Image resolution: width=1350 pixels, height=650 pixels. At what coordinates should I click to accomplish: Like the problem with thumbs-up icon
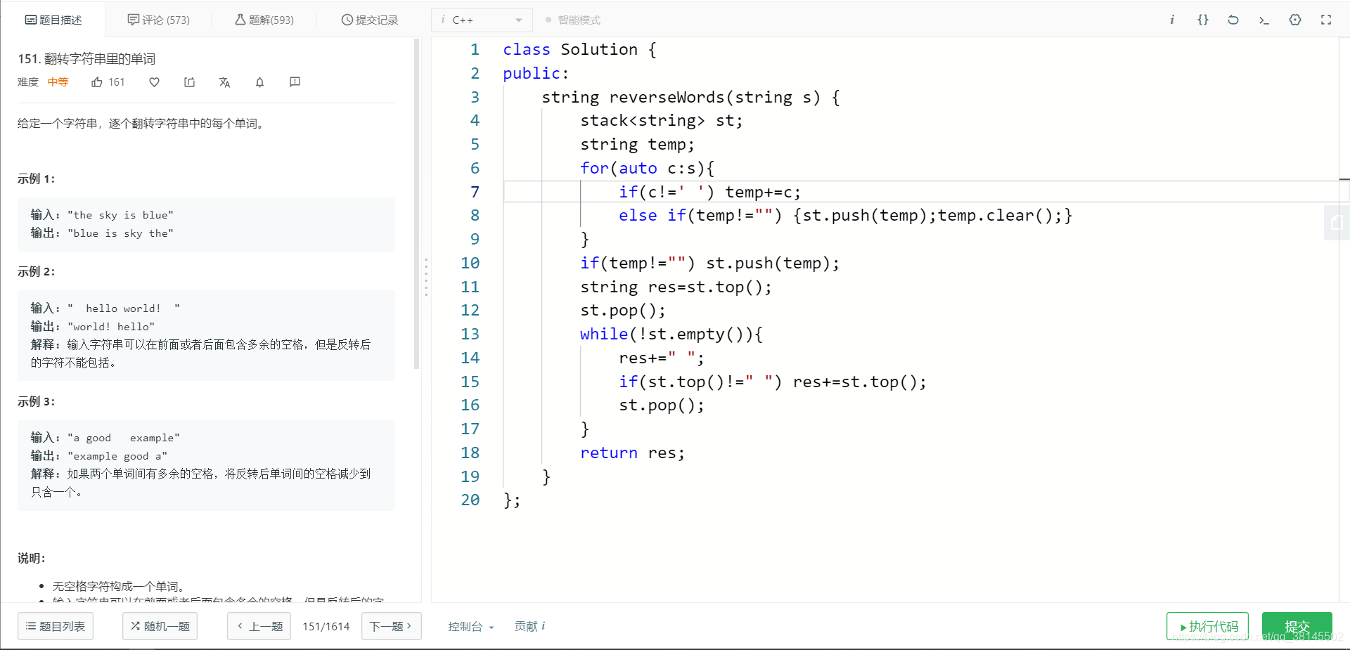point(97,82)
